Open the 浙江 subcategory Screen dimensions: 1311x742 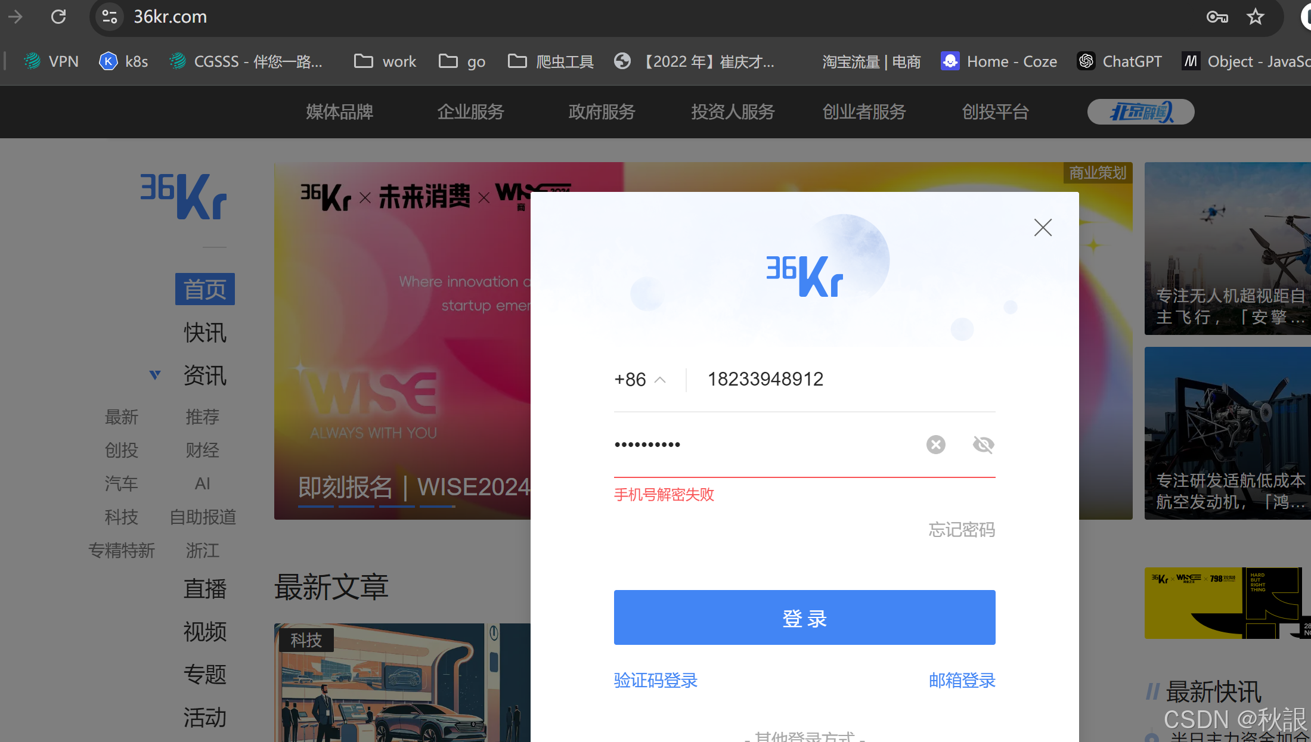tap(203, 550)
